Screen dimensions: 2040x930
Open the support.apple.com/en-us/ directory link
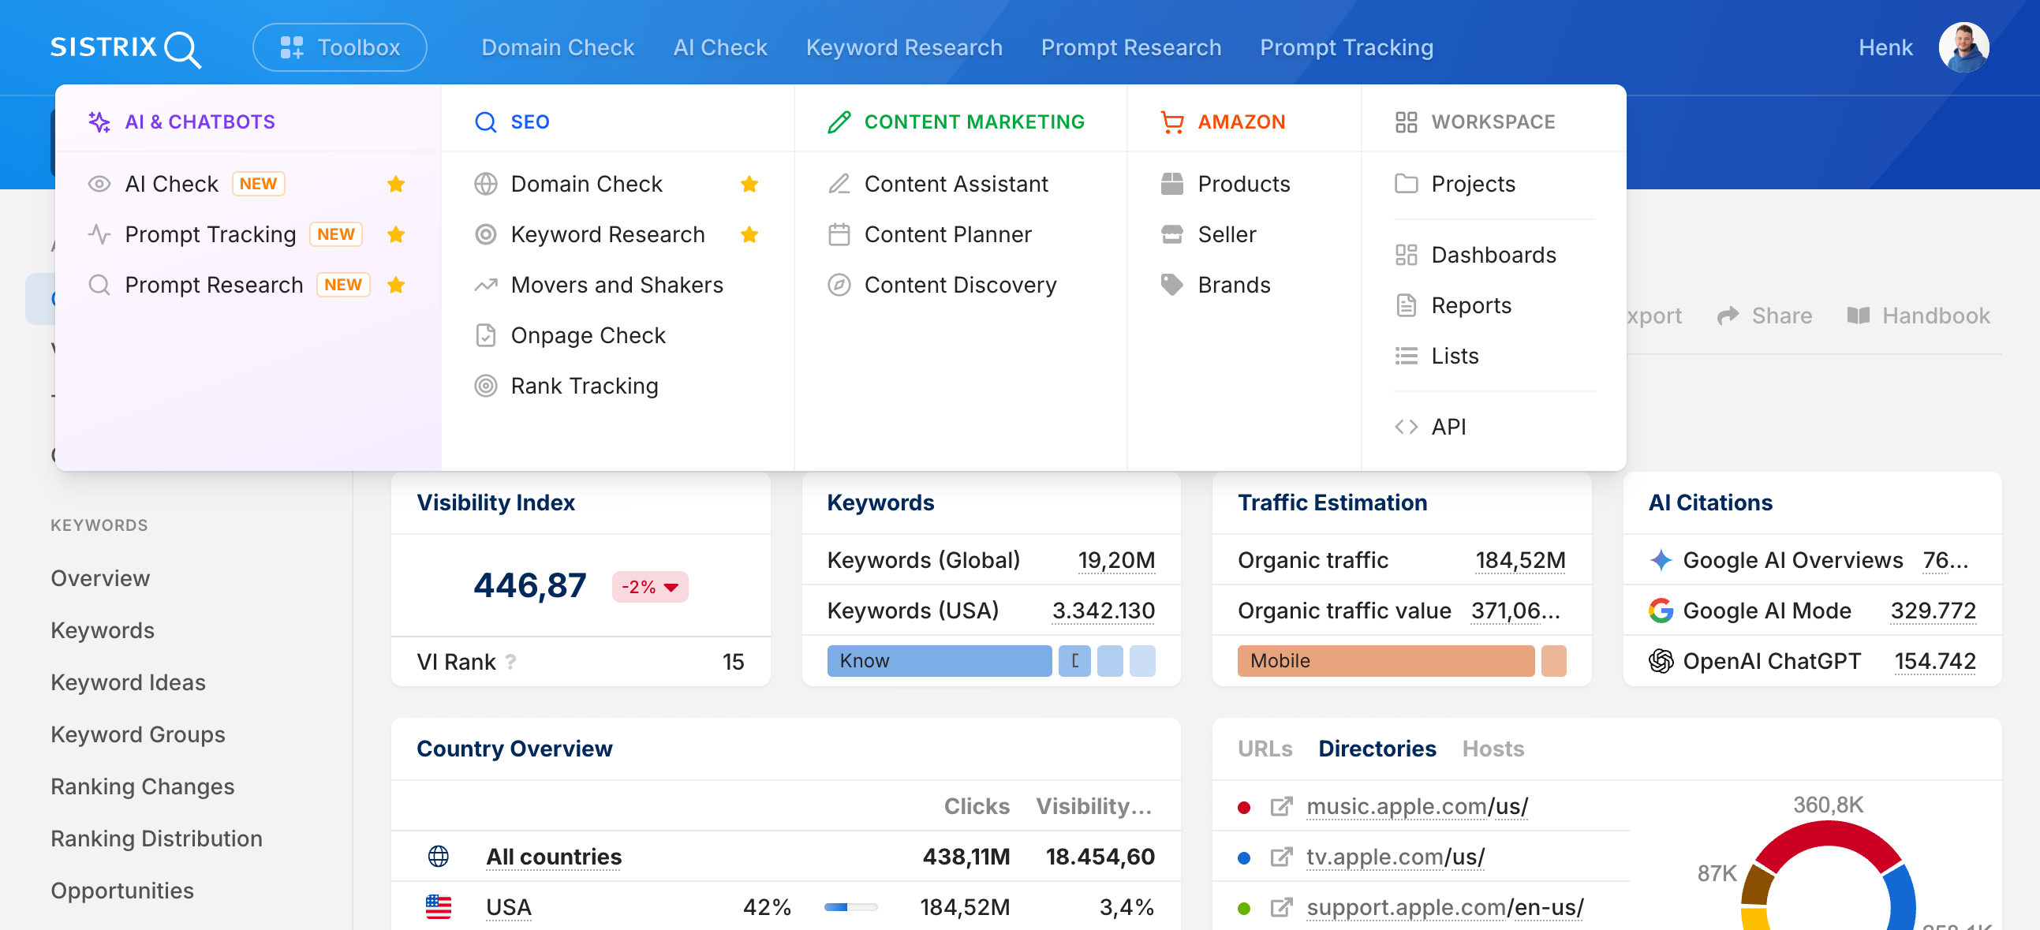point(1444,908)
